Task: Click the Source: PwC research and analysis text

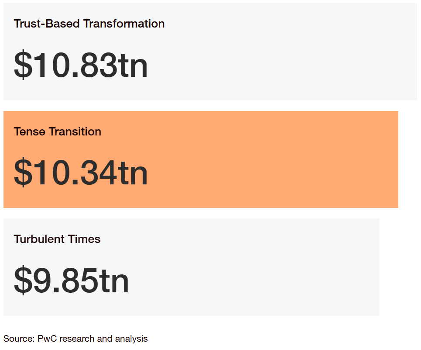Action: pyautogui.click(x=75, y=339)
